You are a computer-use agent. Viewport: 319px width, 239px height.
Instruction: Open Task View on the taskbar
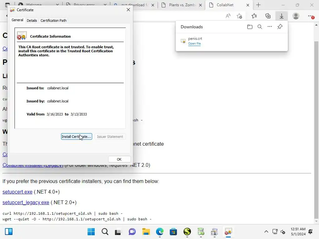click(118, 232)
